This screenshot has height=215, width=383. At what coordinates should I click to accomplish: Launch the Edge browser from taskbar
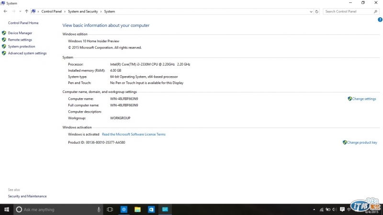124,209
